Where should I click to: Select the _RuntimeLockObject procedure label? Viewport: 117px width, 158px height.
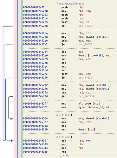pos(70,4)
